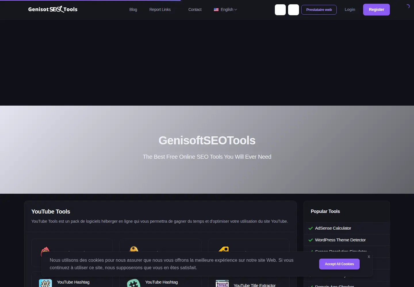The width and height of the screenshot is (414, 287).
Task: Open the YouTube Title Extractor tool
Action: [254, 285]
